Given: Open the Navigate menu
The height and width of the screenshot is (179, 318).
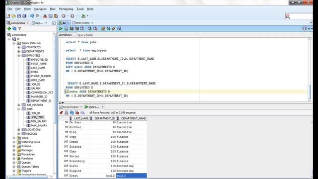Looking at the screenshot, I should click(x=40, y=9).
